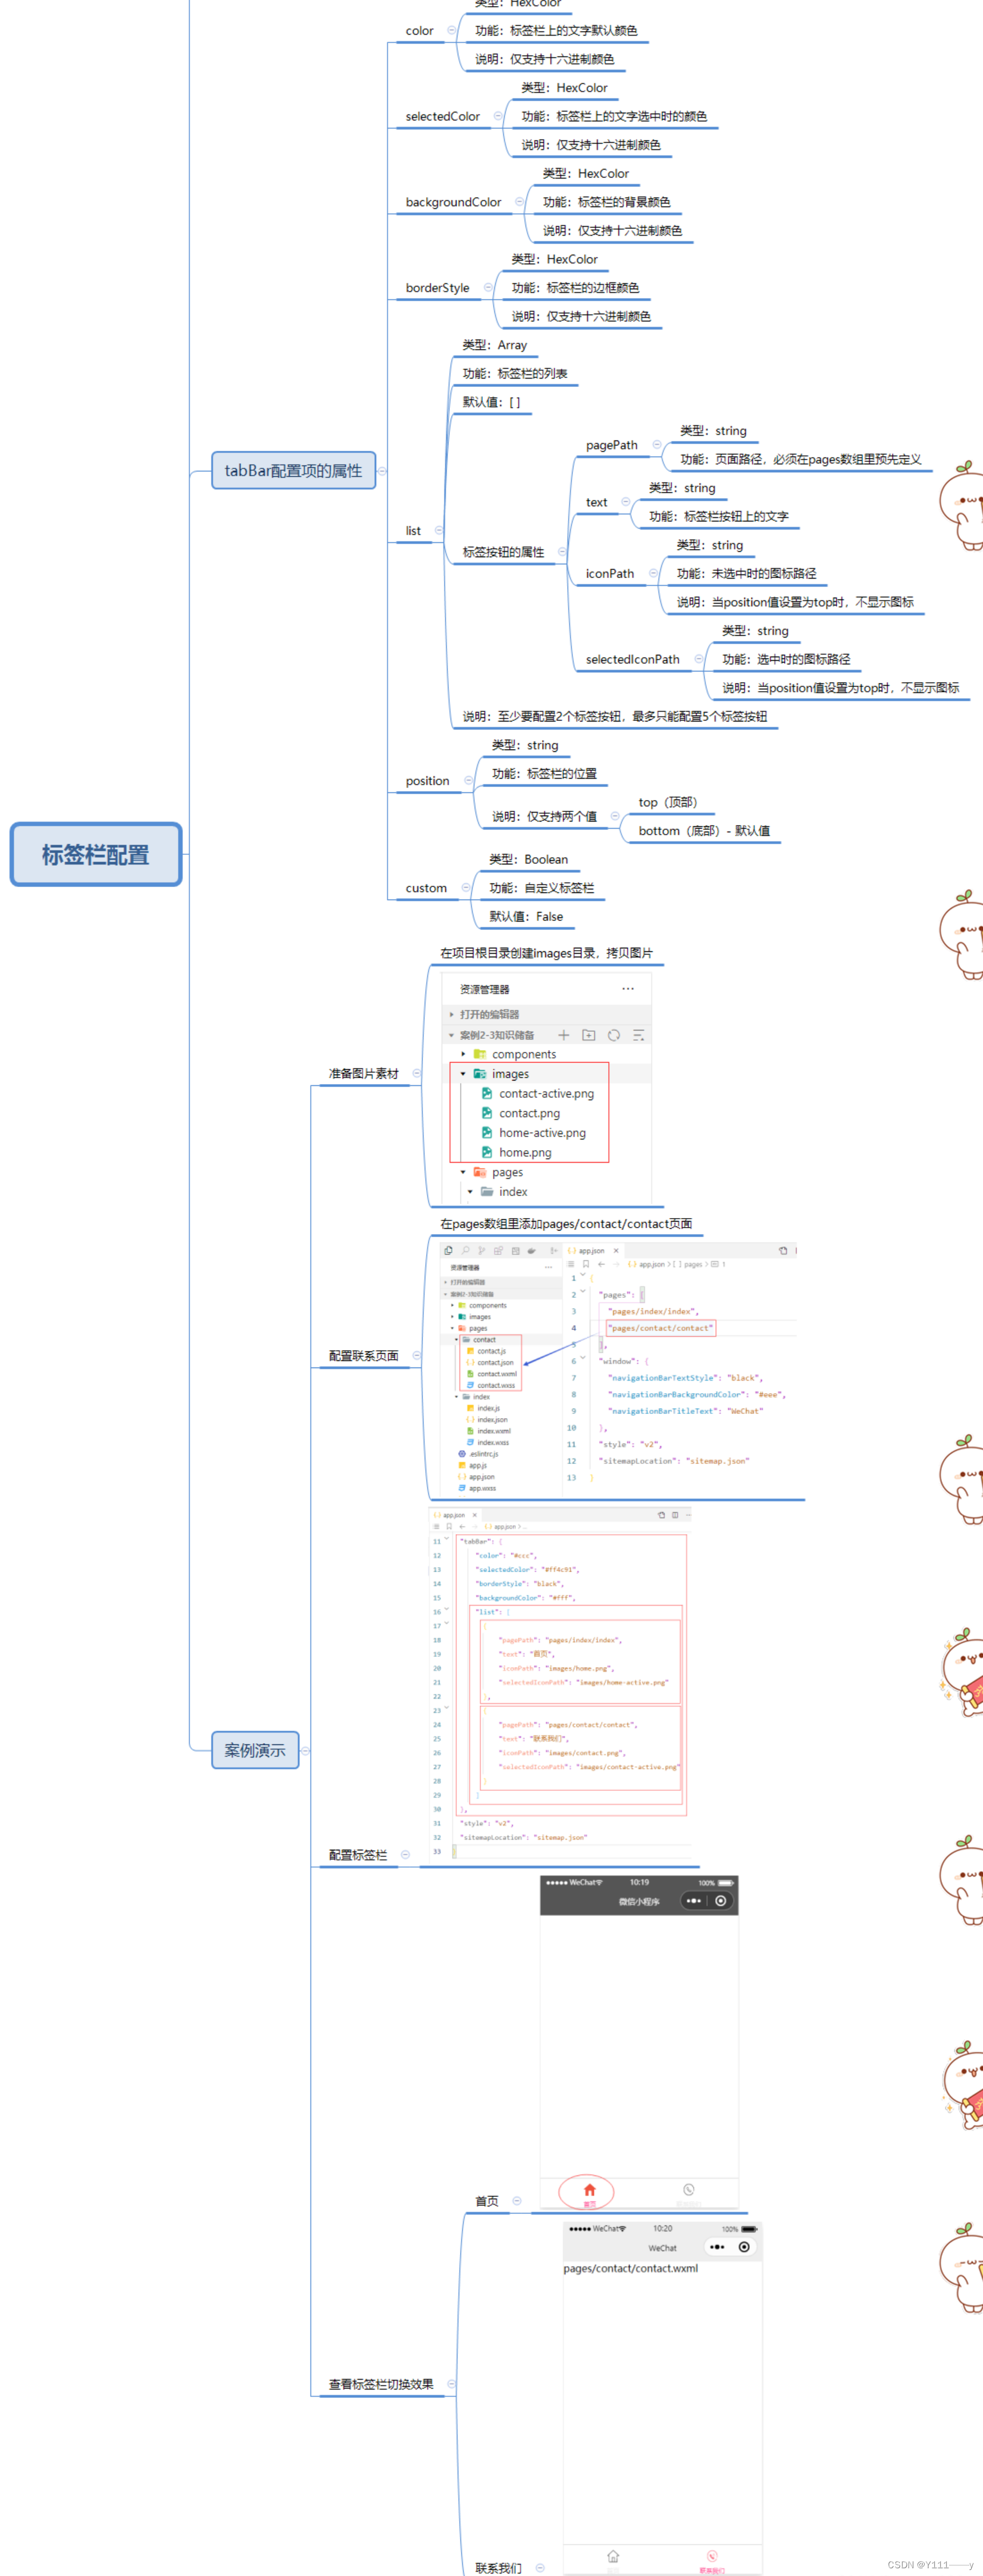Click the back arrow in the pages code breadcrumb bar
983x2576 pixels.
(x=601, y=1264)
